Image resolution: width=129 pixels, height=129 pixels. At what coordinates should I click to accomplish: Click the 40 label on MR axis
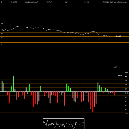click(126, 85)
